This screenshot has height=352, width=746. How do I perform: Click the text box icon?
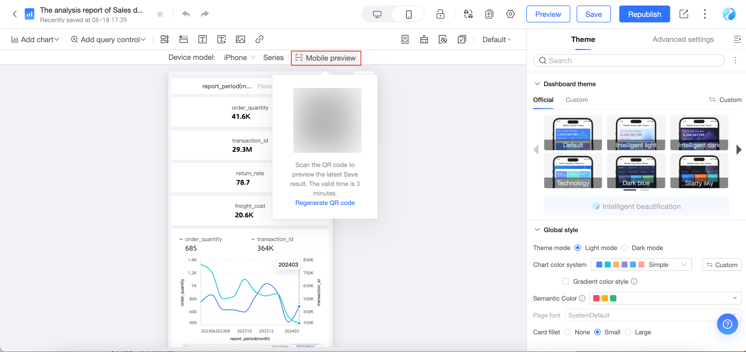(202, 40)
